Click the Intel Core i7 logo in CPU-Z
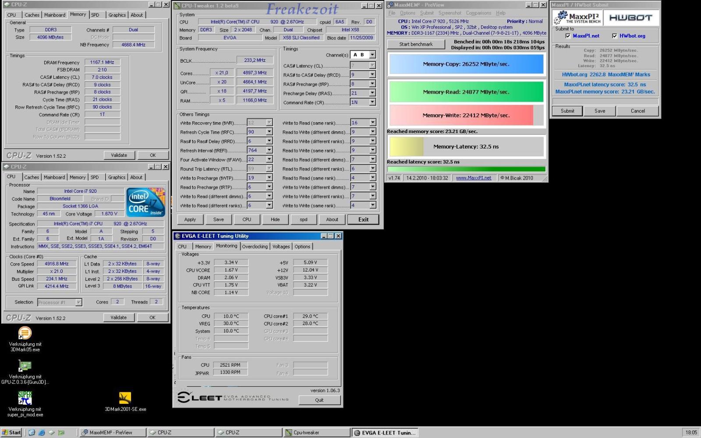Screen dimensions: 701x438 click(x=145, y=202)
